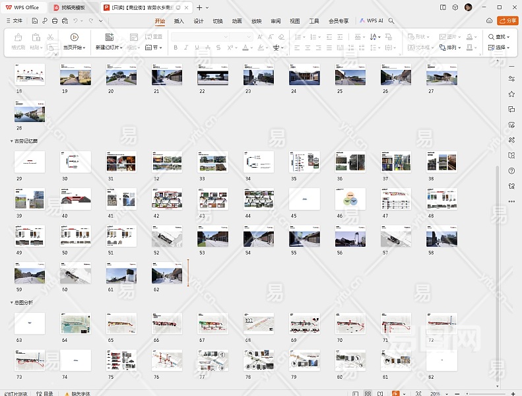Open the Design (设计) ribbon tab
The width and height of the screenshot is (522, 396).
click(198, 20)
